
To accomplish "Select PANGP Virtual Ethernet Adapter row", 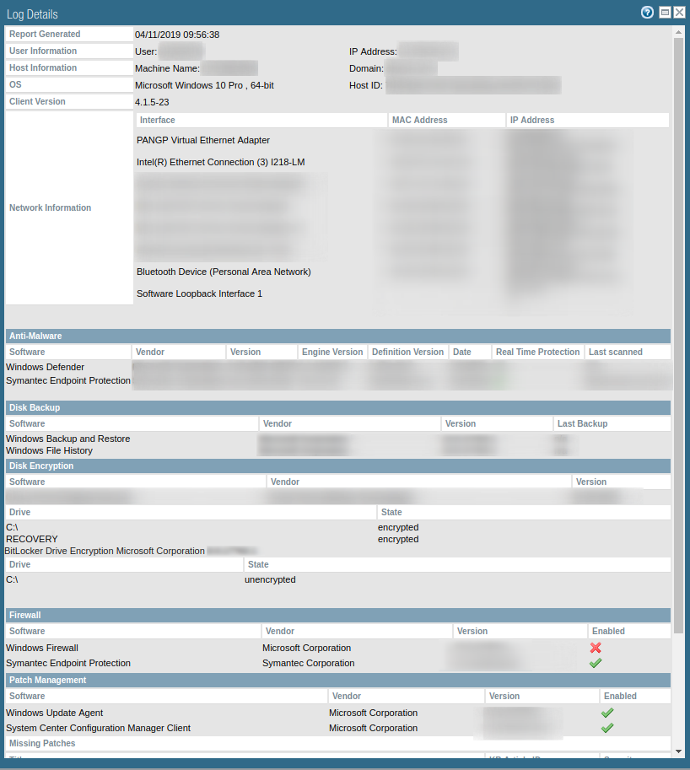I will [203, 140].
